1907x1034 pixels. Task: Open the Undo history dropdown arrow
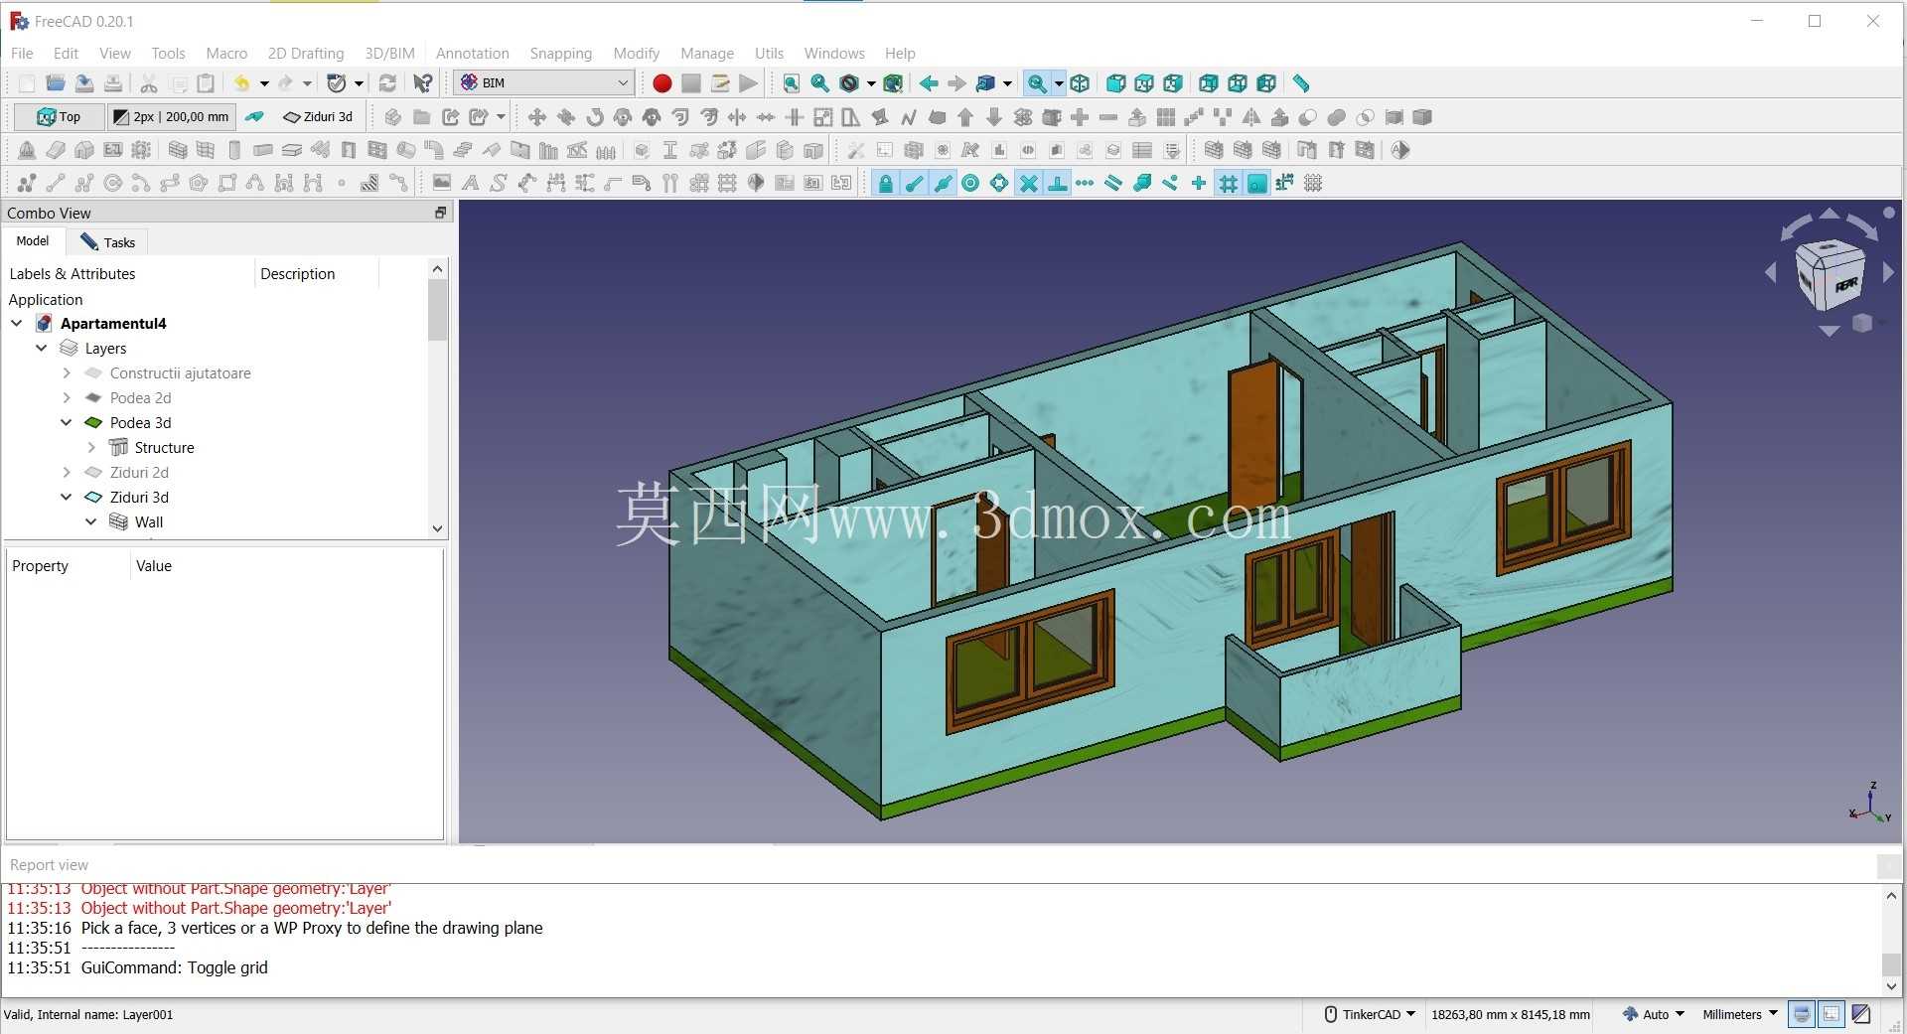264,83
